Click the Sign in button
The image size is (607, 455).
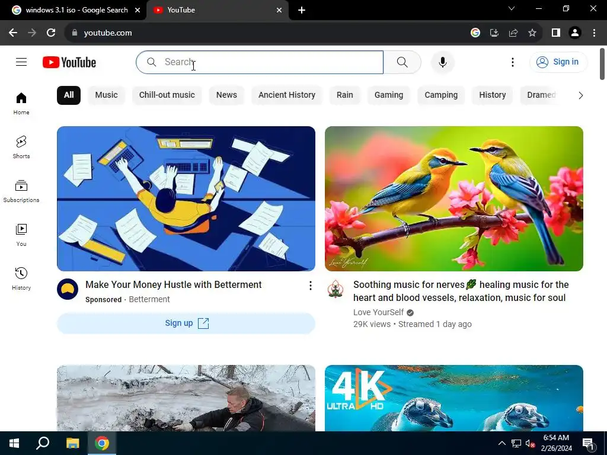coord(558,62)
